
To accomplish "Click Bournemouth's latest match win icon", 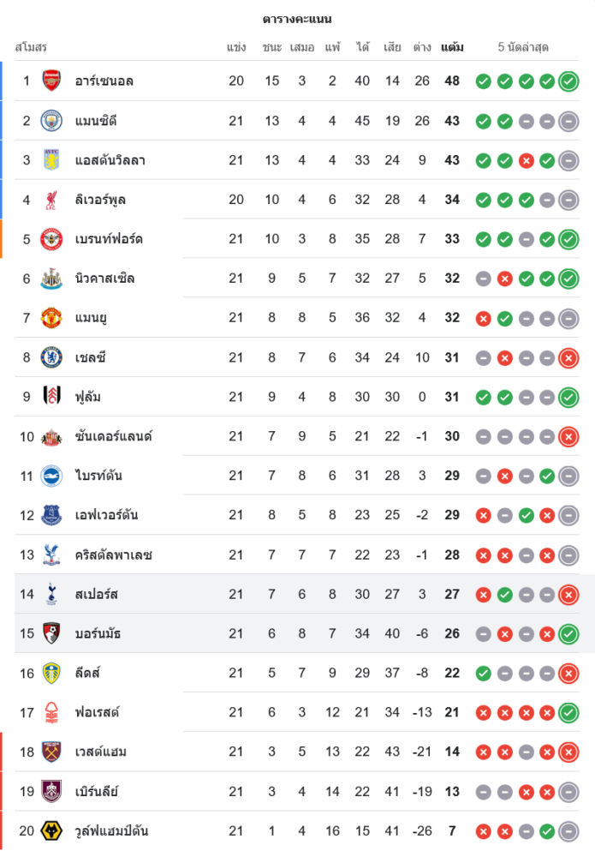I will (568, 633).
